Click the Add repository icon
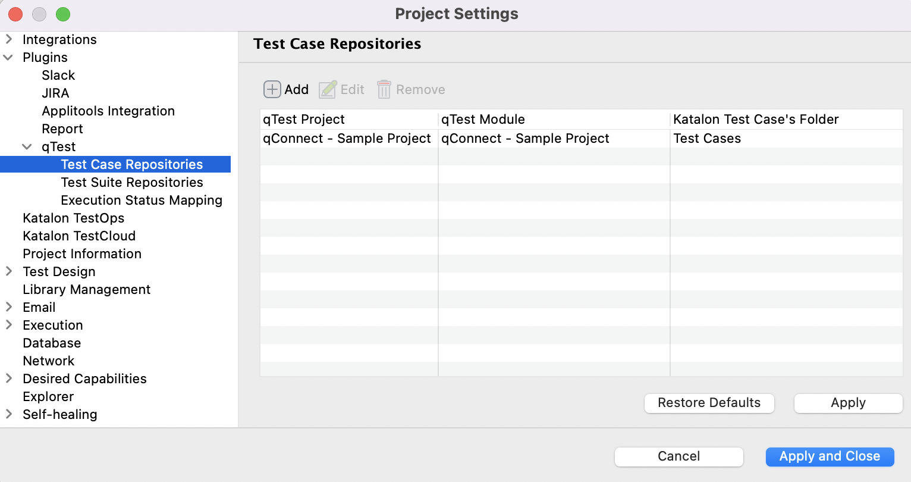Screen dimensions: 911x482 click(272, 89)
